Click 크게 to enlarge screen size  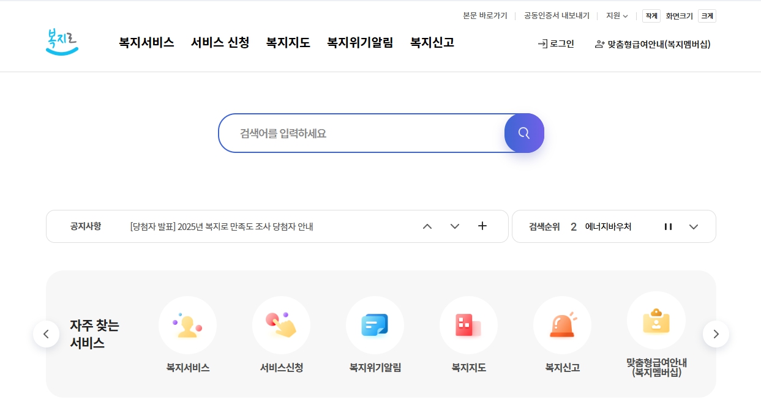(x=707, y=15)
